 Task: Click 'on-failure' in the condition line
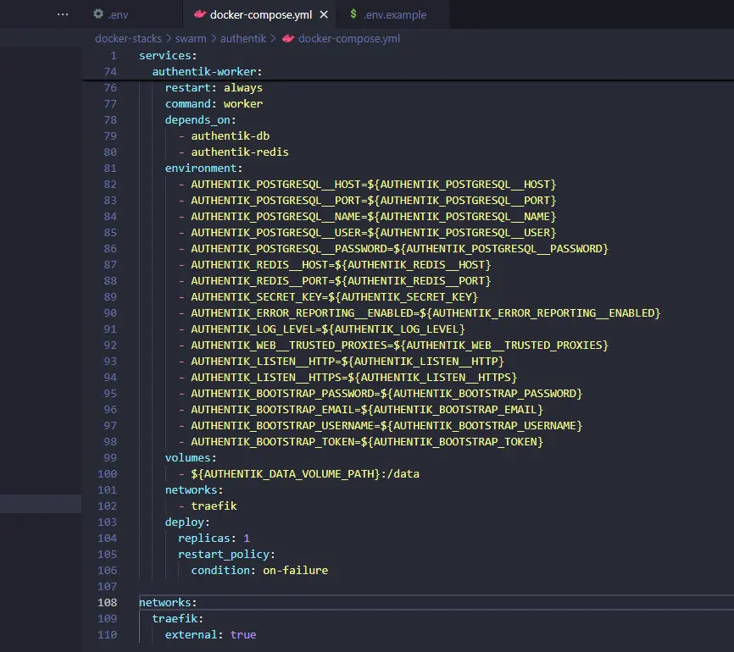[295, 571]
